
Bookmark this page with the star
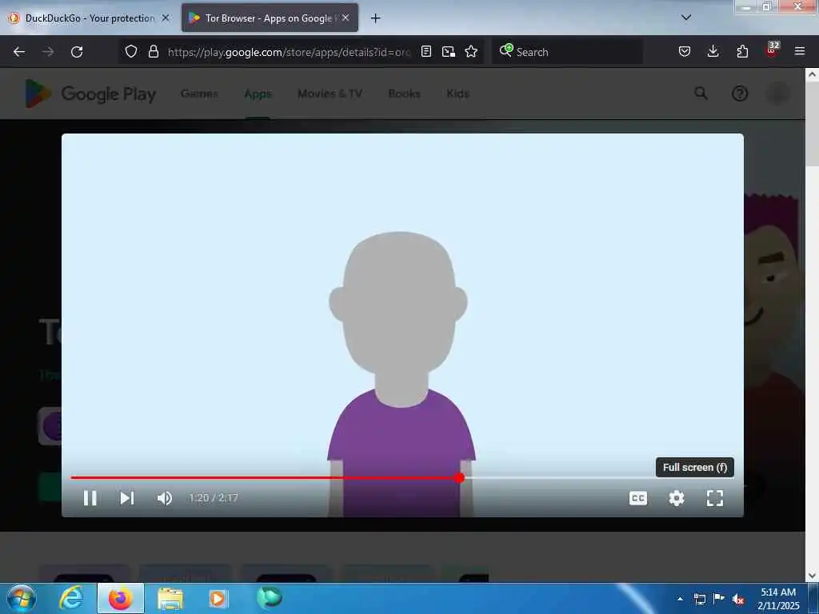(x=471, y=51)
